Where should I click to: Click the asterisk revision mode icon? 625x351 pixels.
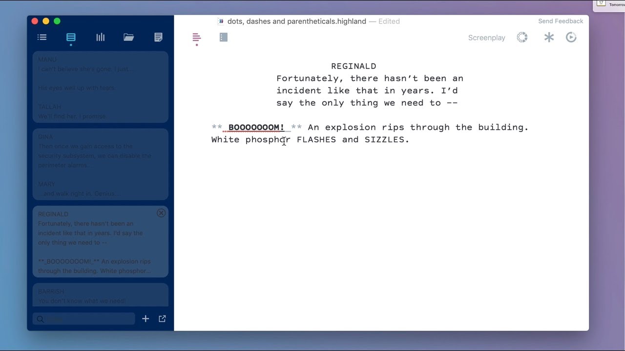coord(549,37)
